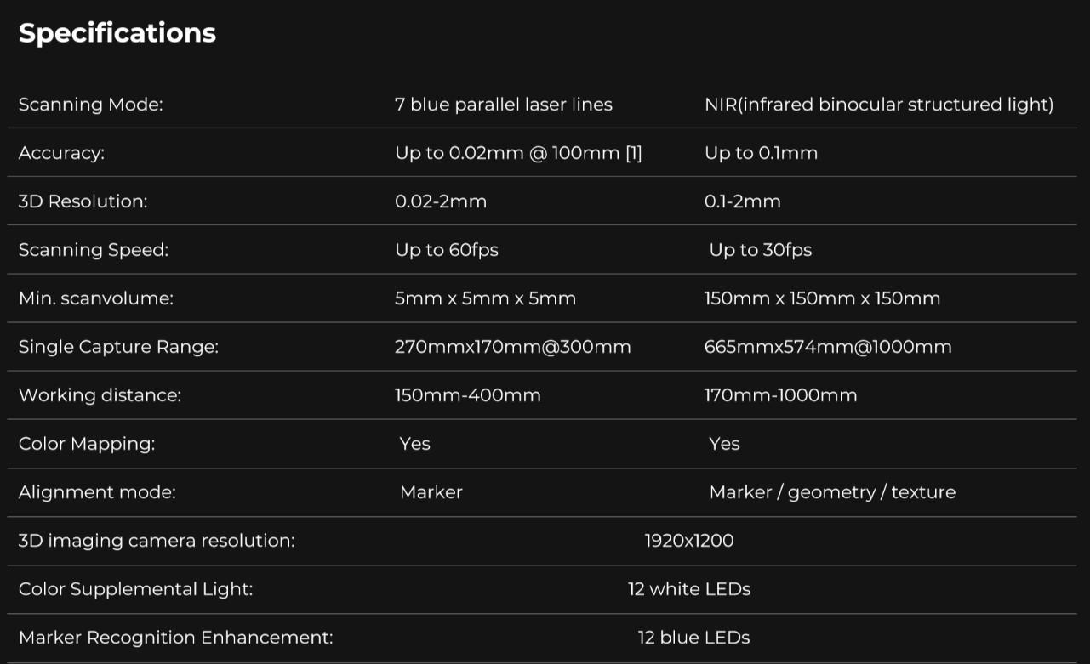Click the "Marker / geometry / texture" alignment value
1090x664 pixels.
pos(832,492)
